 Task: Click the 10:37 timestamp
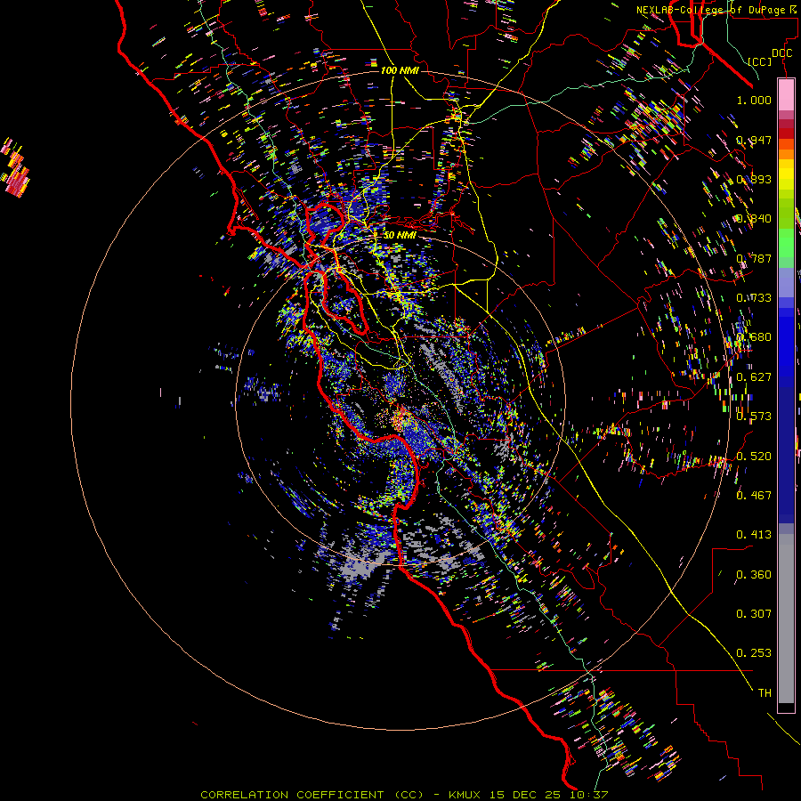[587, 795]
